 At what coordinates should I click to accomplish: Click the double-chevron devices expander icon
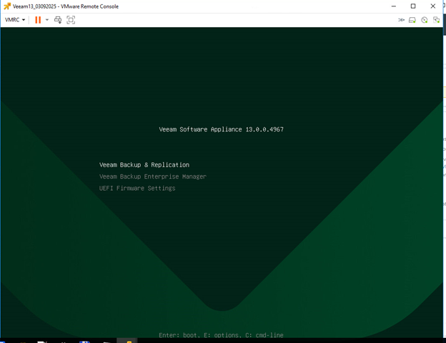click(401, 20)
